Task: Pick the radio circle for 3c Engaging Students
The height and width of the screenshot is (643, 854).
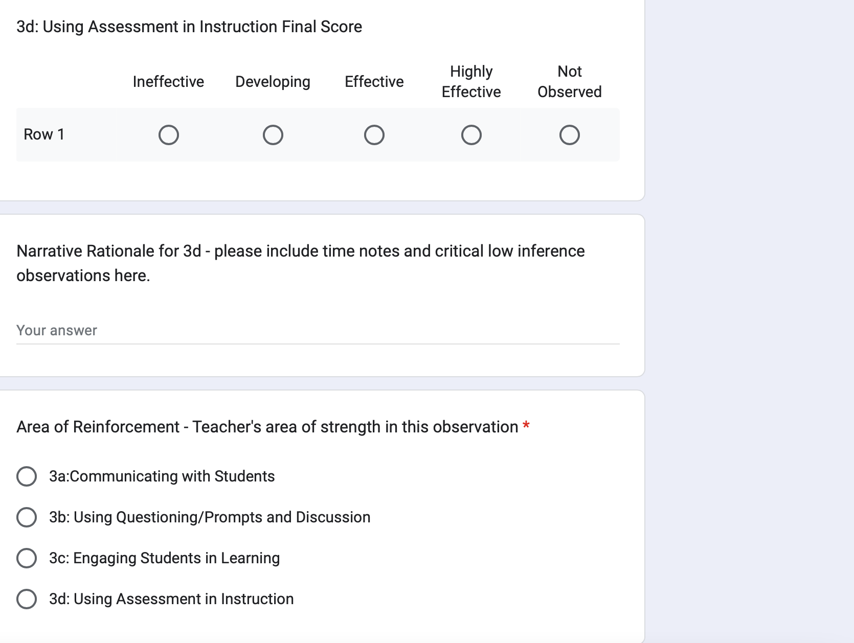Action: point(27,558)
